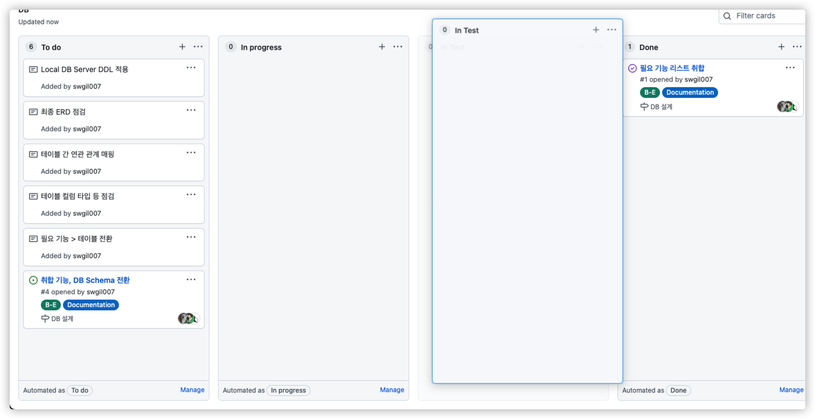Add a card to the In progress column
Screen dimensions: 815x419
(382, 47)
